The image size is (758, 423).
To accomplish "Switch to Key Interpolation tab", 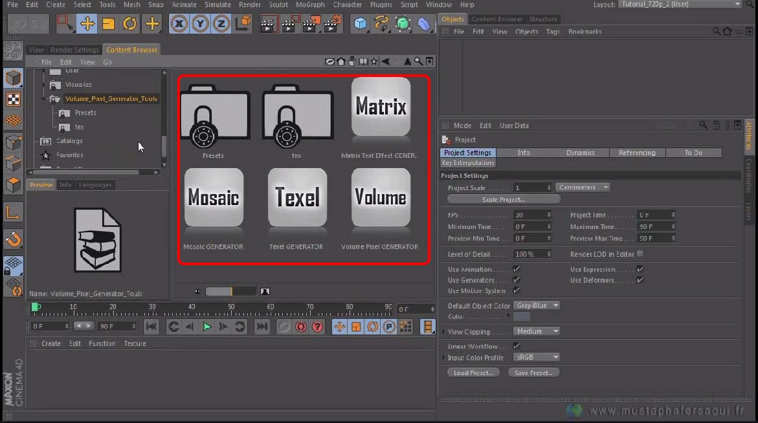I will [x=467, y=163].
